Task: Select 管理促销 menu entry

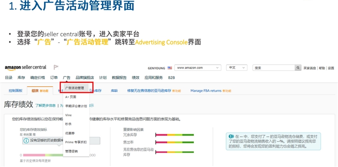Action: point(71,151)
